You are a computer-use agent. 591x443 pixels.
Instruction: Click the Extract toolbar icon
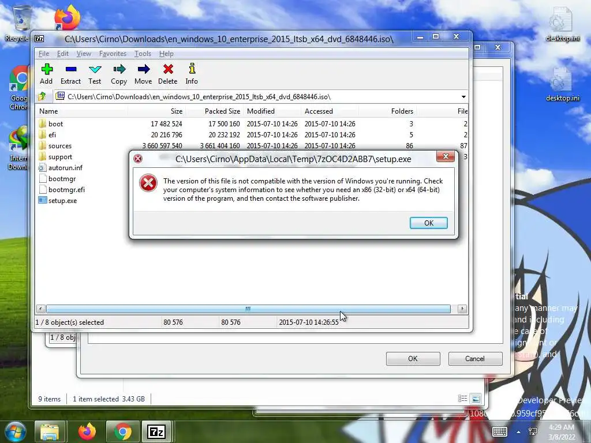pos(71,69)
